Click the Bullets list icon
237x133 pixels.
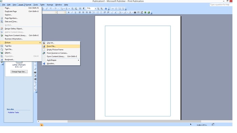pyautogui.click(x=101, y=13)
